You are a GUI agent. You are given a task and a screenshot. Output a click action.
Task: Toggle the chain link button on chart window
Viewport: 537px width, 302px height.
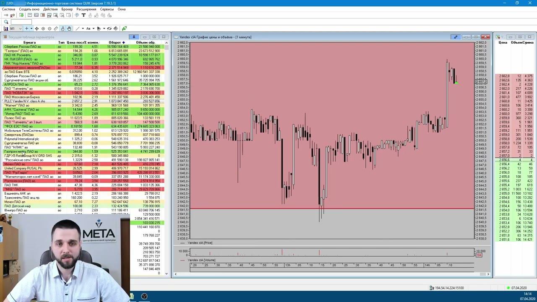[456, 37]
